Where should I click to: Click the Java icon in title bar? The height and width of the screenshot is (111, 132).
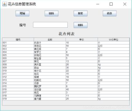pyautogui.click(x=5, y=4)
